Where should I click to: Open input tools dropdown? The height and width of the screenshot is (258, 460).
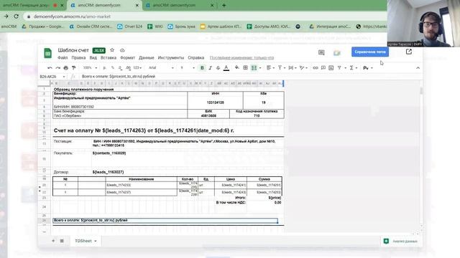(x=368, y=68)
